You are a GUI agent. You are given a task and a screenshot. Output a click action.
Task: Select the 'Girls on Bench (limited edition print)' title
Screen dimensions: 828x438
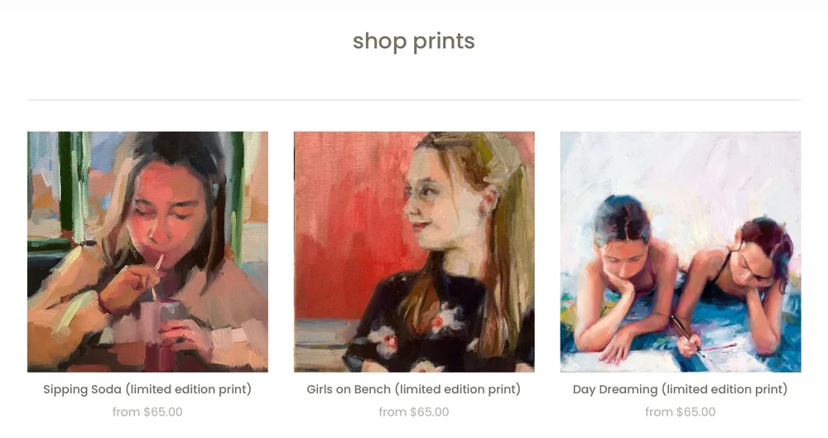414,389
